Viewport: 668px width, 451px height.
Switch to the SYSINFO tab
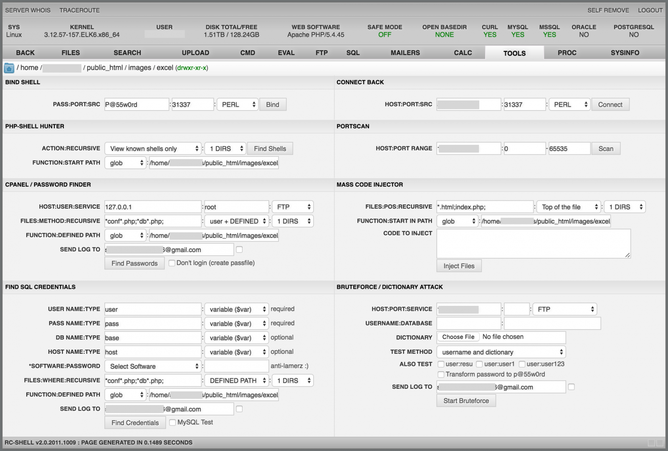[625, 53]
